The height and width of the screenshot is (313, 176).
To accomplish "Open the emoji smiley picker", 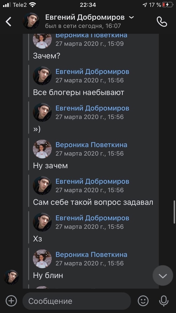I will pos(143,301).
